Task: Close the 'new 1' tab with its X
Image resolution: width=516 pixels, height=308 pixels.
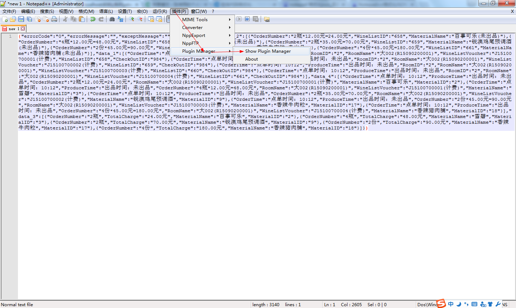Action: [x=23, y=29]
